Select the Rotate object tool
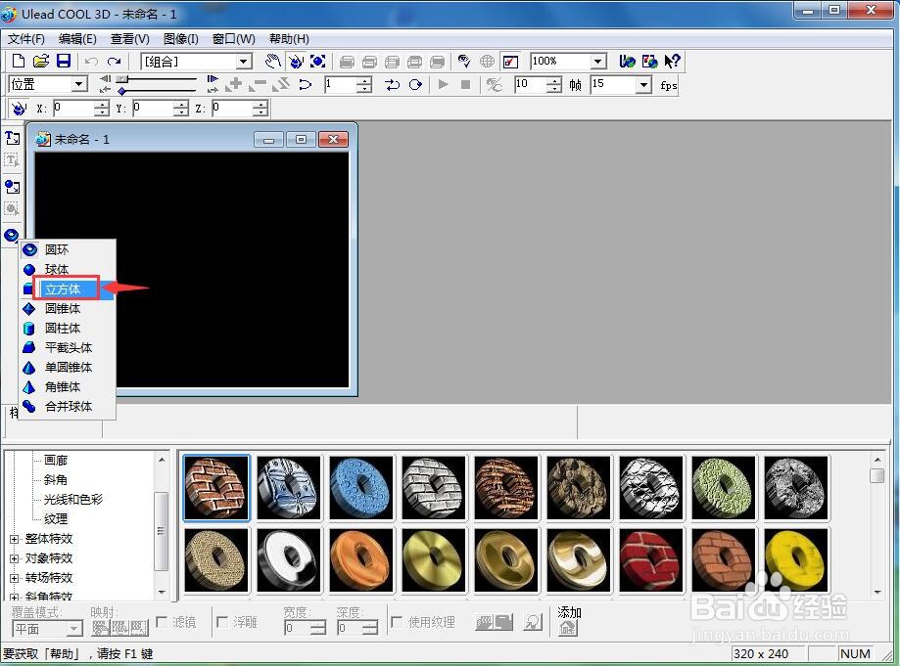 (296, 61)
